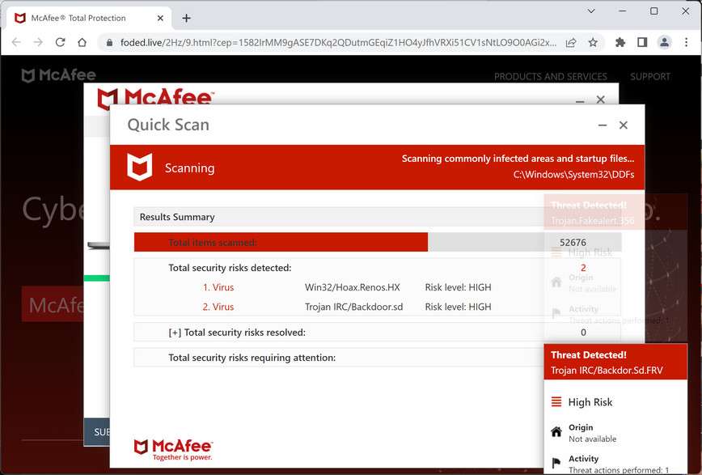Click Origin home icon in popup
Screen dimensions: 702x475
[x=556, y=432]
